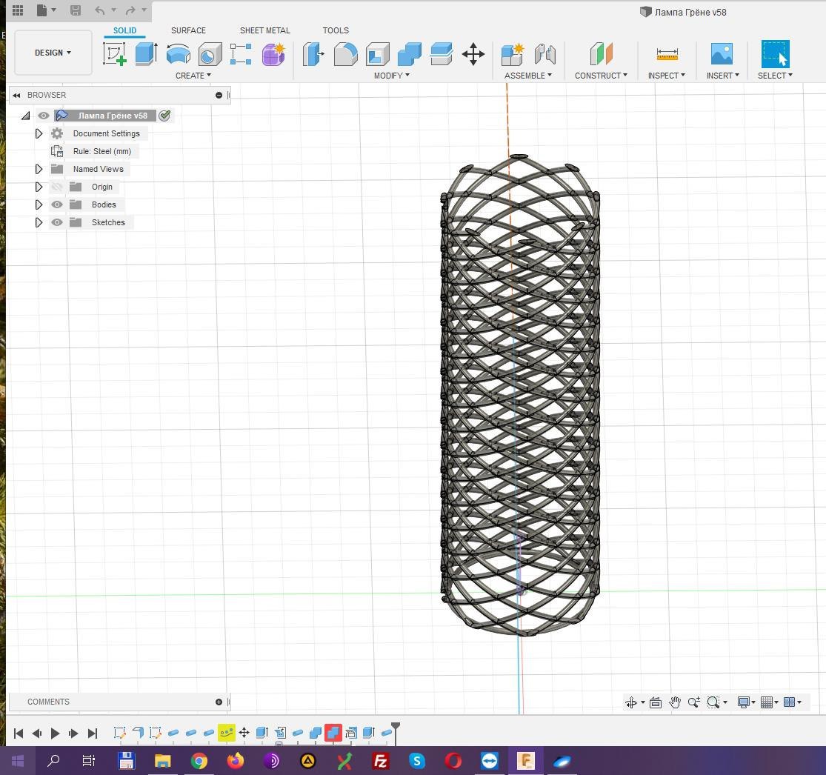The image size is (826, 775).
Task: Toggle visibility of the Origin folder
Action: (x=57, y=187)
